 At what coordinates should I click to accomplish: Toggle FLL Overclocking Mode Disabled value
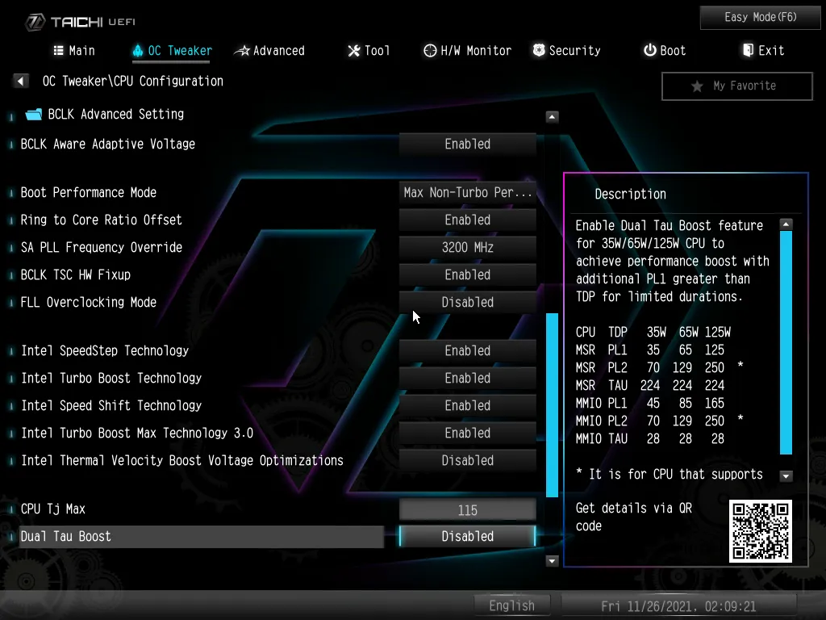point(468,302)
